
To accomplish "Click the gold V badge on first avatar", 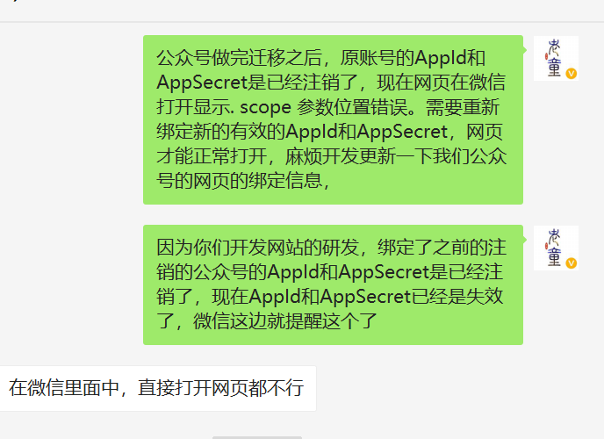I will [572, 74].
